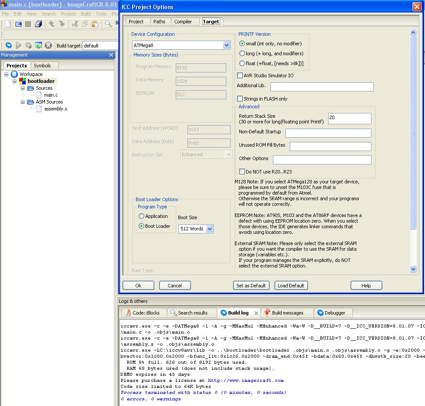Collapse the bootloader project node
425x406 pixels.
click(14, 81)
